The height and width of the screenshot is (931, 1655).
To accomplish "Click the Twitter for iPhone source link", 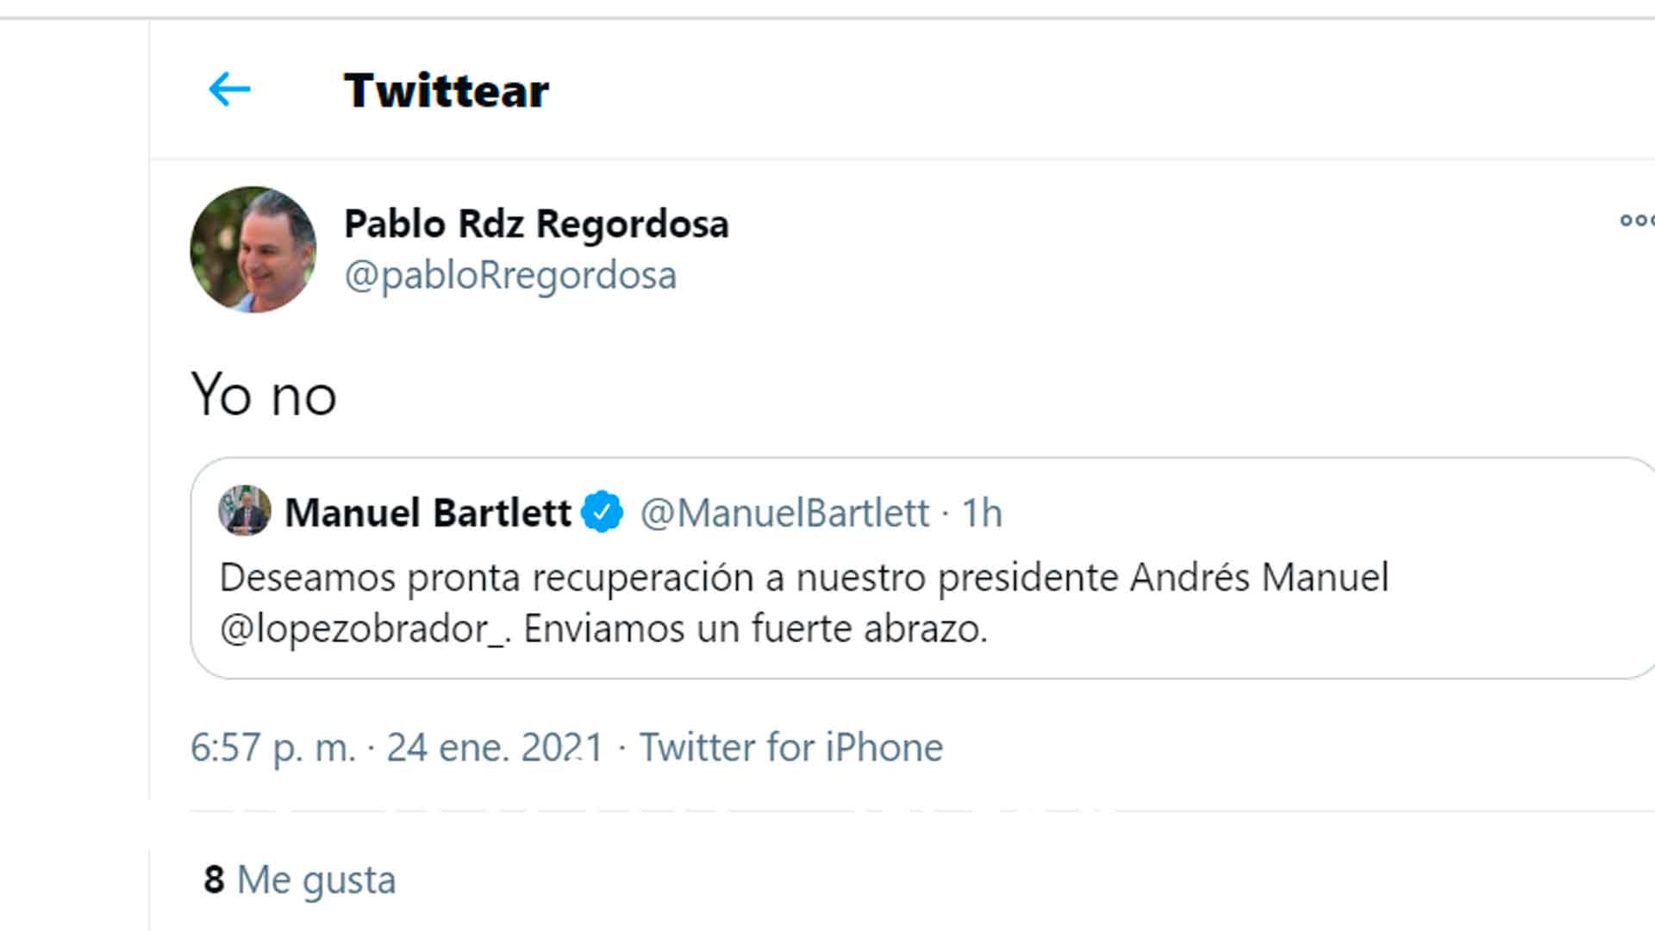I will tap(790, 747).
